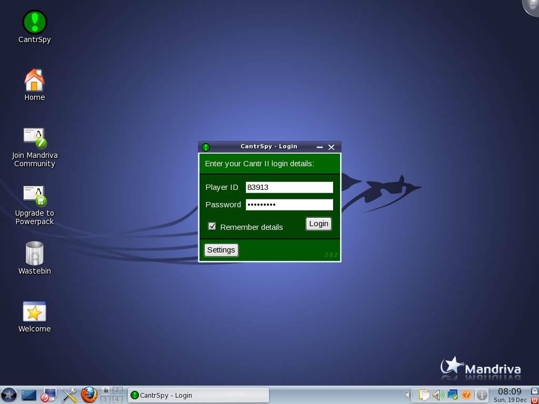Open the CantrSpy desktop icon
This screenshot has height=404, width=539.
point(34,27)
